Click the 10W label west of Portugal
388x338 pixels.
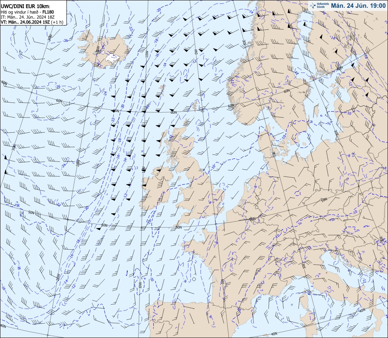tap(140, 285)
